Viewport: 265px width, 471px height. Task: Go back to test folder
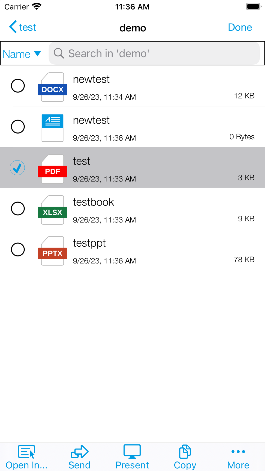[23, 27]
